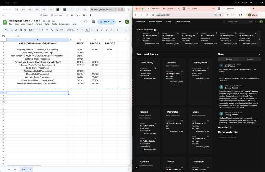Open the comments panel in Sheets
265x172 pixels.
click(93, 22)
